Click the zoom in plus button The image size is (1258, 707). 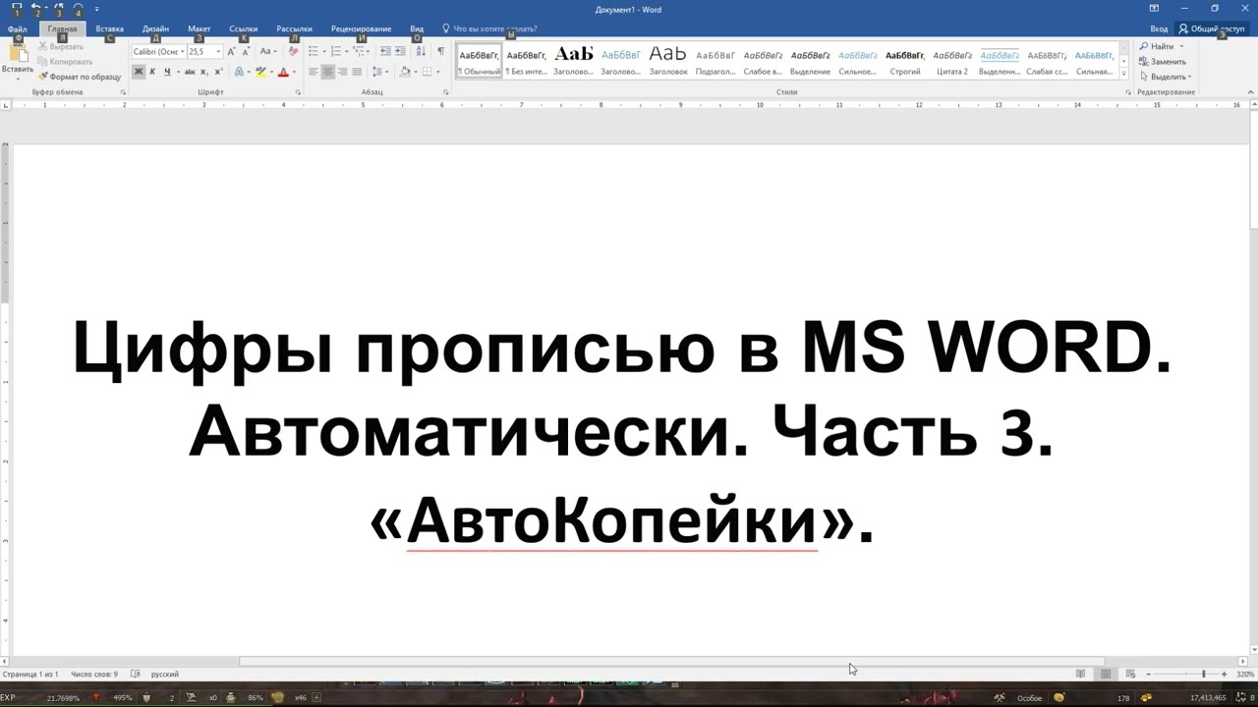[1225, 674]
